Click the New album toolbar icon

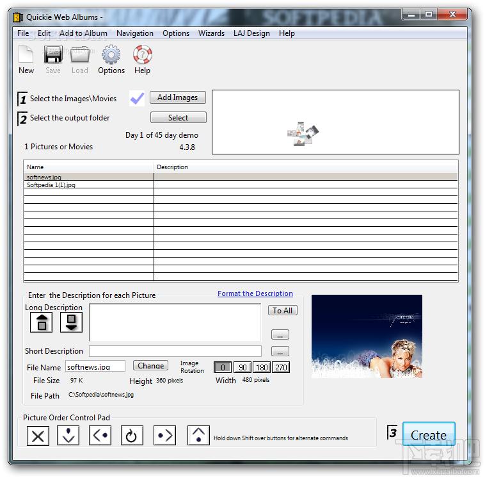pyautogui.click(x=26, y=54)
